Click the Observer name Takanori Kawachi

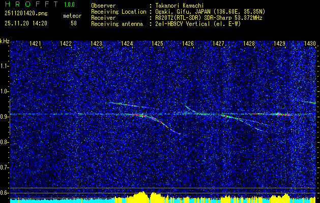click(179, 6)
